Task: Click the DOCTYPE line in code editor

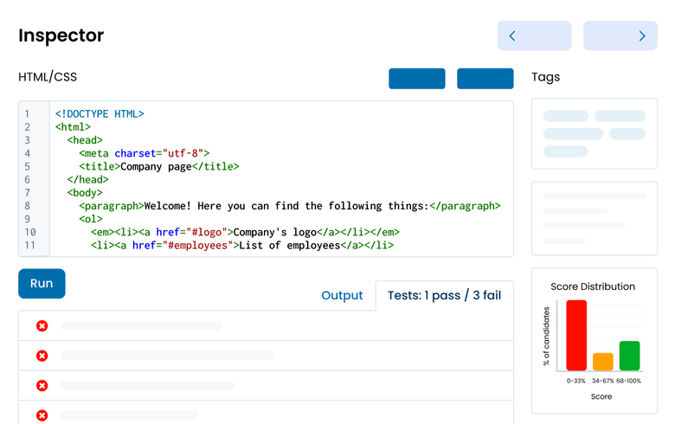Action: [x=100, y=113]
